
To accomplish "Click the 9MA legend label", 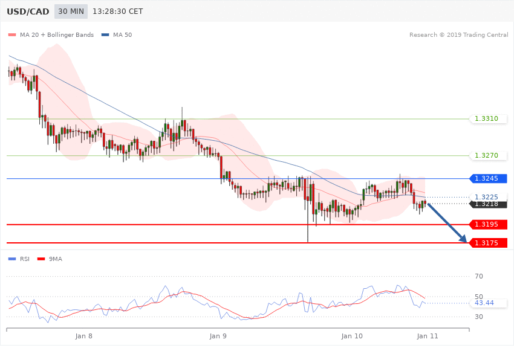I will 56,259.
